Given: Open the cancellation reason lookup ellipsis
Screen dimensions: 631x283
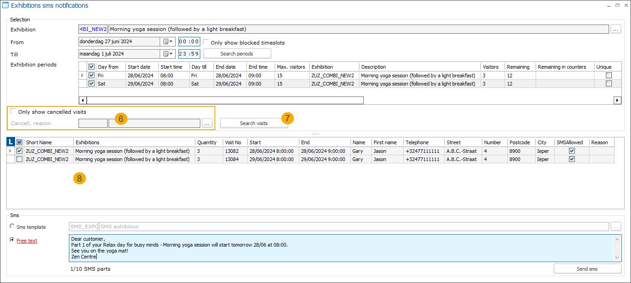Looking at the screenshot, I should 207,123.
